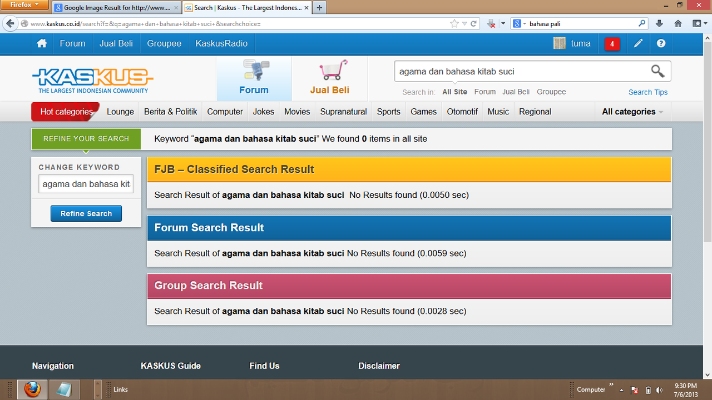Open the Regional category
The height and width of the screenshot is (400, 712).
click(535, 112)
